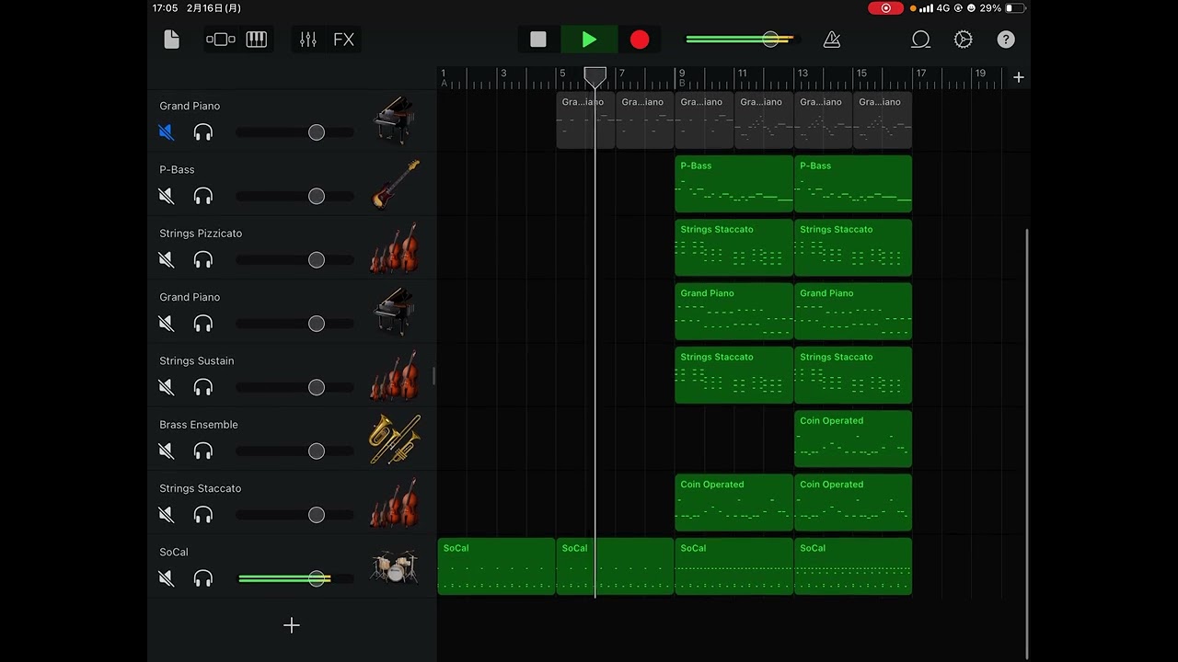Select the SoCal track name label
Viewport: 1178px width, 662px height.
(x=174, y=552)
